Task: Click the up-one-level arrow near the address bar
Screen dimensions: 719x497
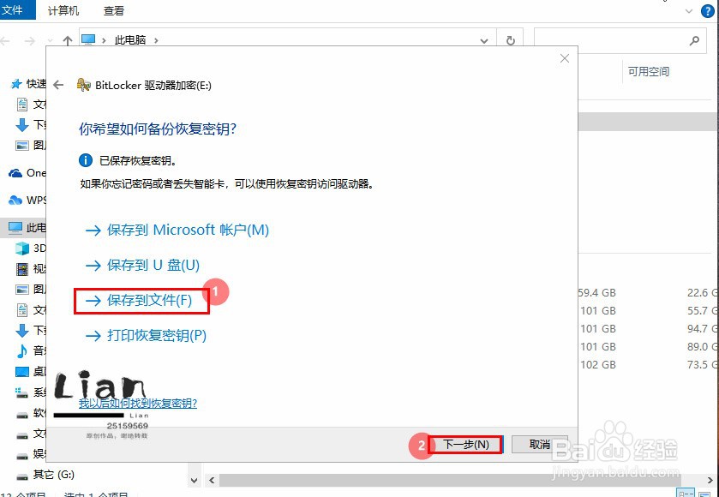Action: coord(66,39)
